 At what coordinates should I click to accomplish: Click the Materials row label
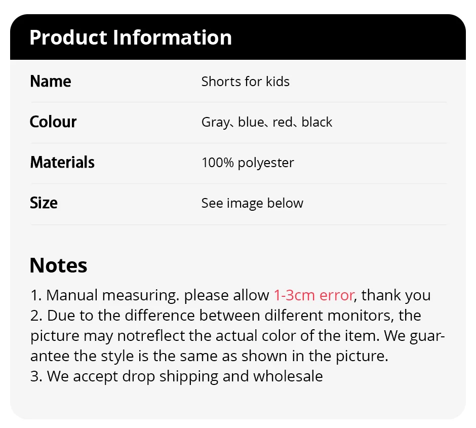tap(62, 163)
